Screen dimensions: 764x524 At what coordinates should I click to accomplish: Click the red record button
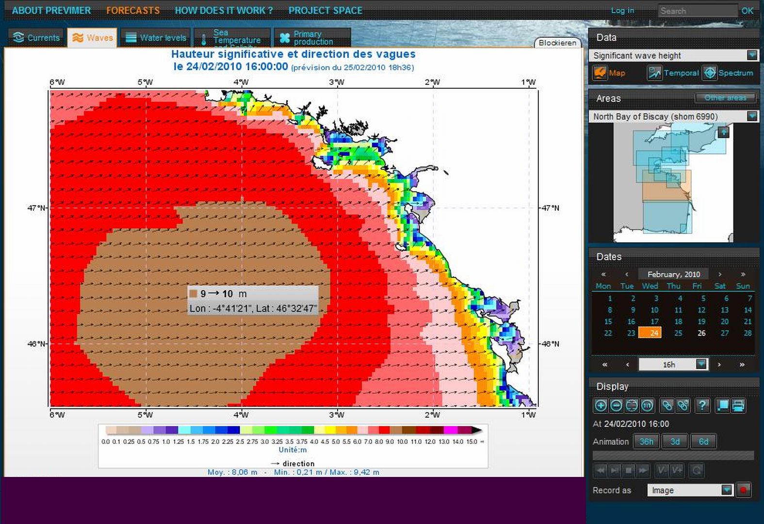743,490
